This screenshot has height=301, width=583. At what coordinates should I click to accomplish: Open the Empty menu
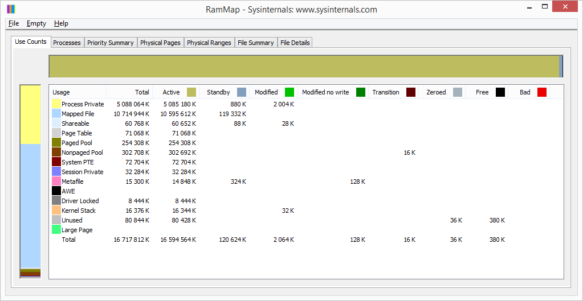[36, 23]
